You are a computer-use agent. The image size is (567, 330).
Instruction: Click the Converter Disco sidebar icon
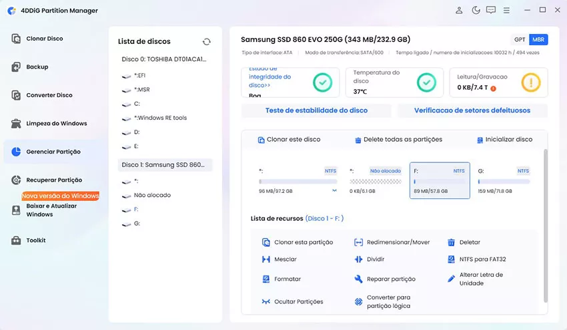click(x=16, y=95)
